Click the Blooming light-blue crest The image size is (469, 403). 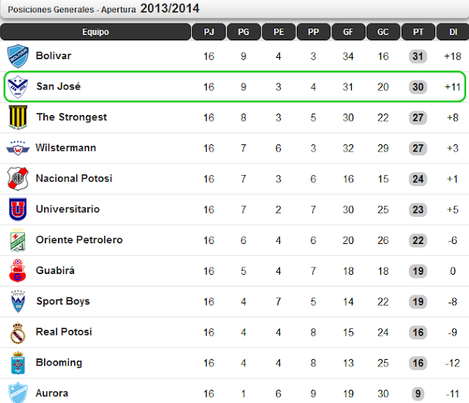[18, 363]
